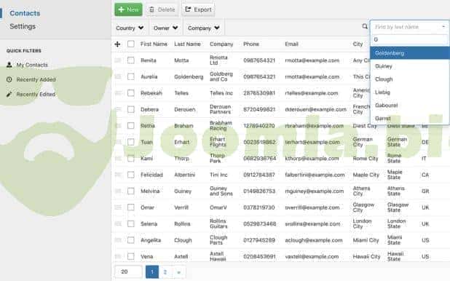The image size is (450, 281).
Task: Click the Delete trash button
Action: 162,9
